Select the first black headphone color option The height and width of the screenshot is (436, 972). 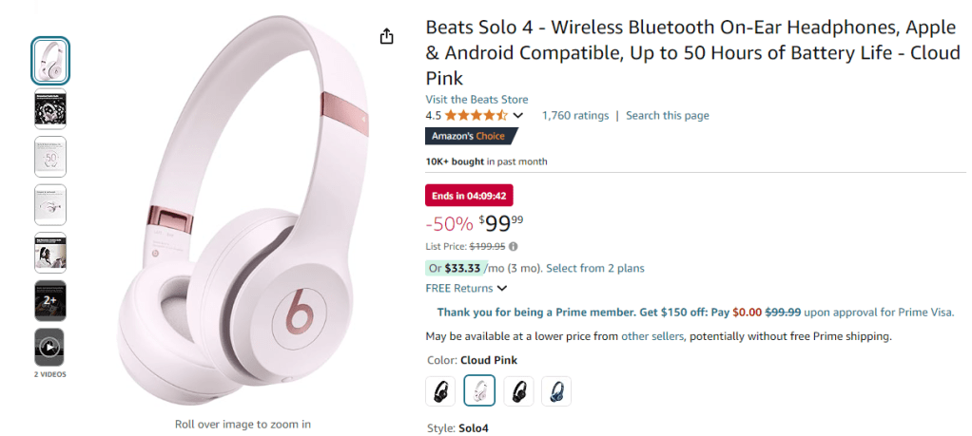point(441,390)
